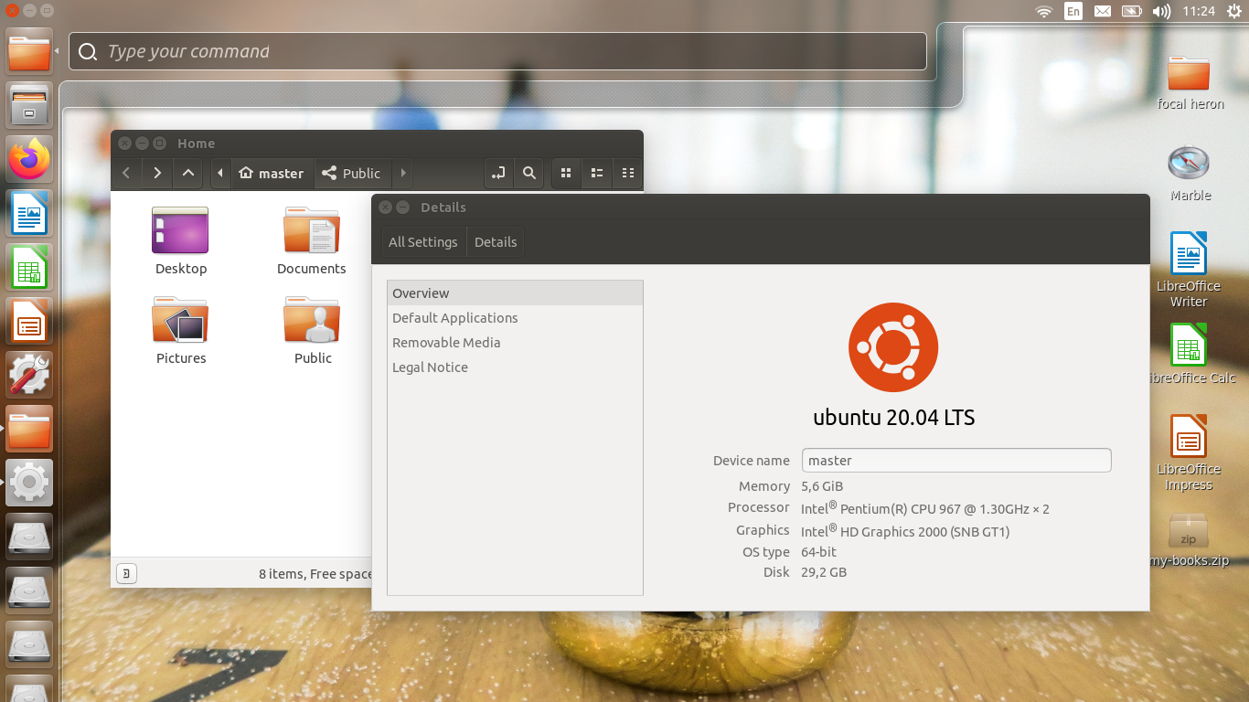Click the Device name text field
This screenshot has height=702, width=1249.
click(x=955, y=460)
